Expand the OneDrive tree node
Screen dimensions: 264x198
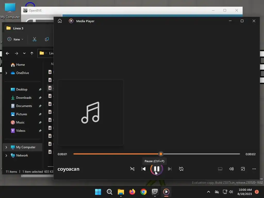tap(6, 73)
